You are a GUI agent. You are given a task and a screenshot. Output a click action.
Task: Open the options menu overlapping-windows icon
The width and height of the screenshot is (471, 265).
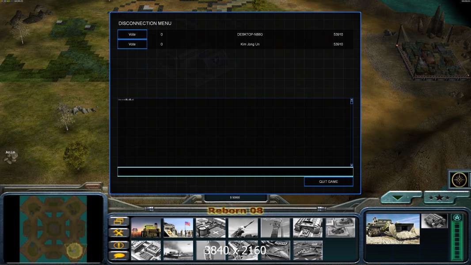[x=119, y=222]
